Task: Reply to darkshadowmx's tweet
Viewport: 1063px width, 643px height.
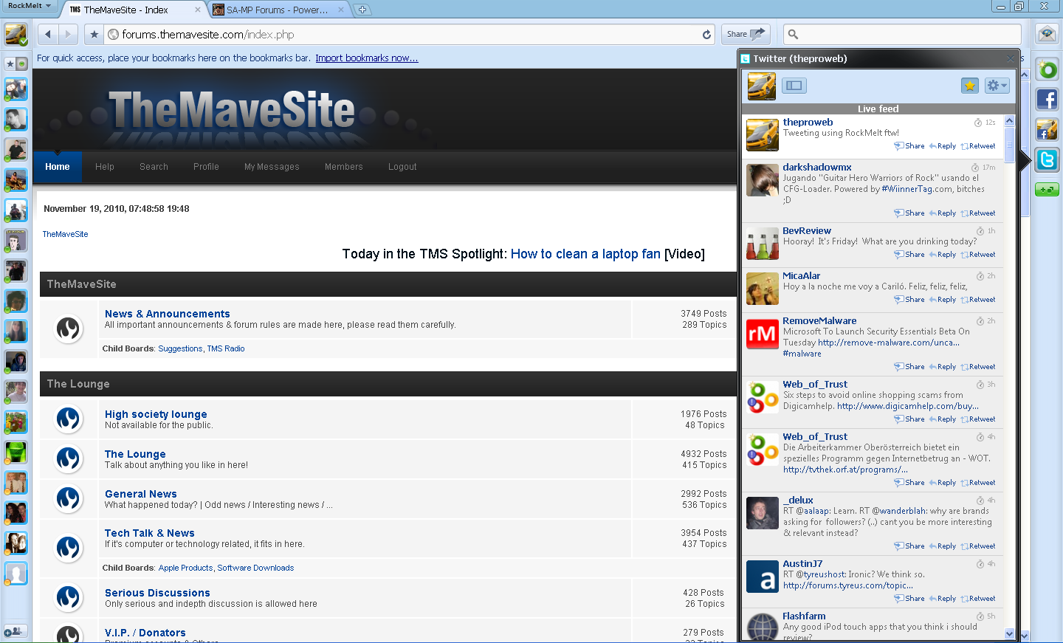Action: (942, 213)
